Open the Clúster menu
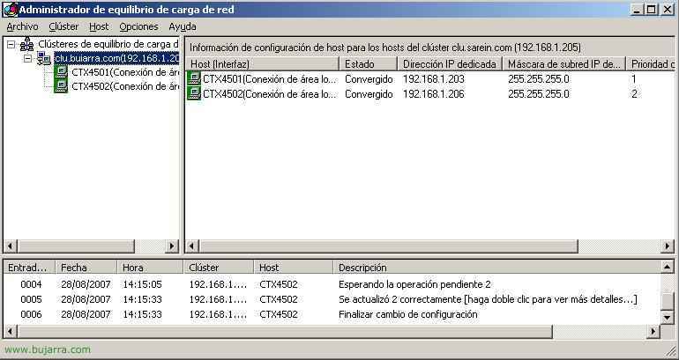The width and height of the screenshot is (679, 360). point(63,26)
